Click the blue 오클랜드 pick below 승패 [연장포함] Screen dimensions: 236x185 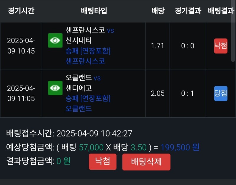pyautogui.click(x=79, y=108)
